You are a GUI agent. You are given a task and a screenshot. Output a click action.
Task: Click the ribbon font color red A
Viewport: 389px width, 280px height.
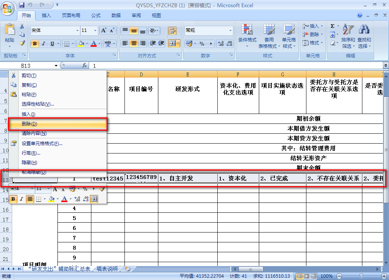coord(94,44)
